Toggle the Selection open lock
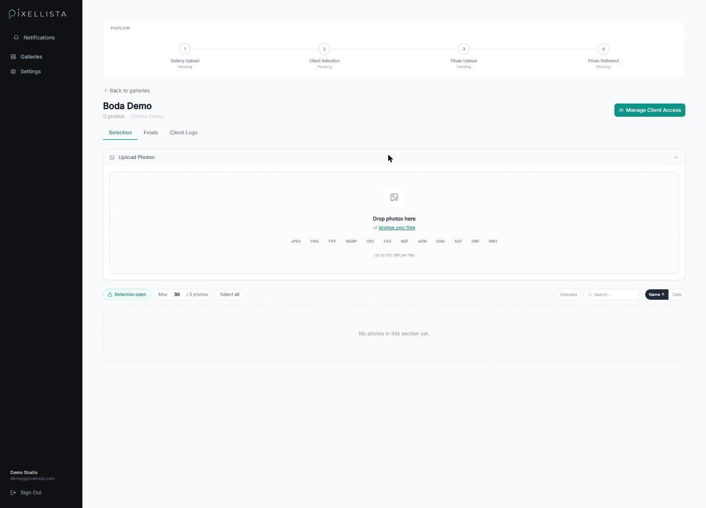The height and width of the screenshot is (508, 706). pyautogui.click(x=127, y=294)
